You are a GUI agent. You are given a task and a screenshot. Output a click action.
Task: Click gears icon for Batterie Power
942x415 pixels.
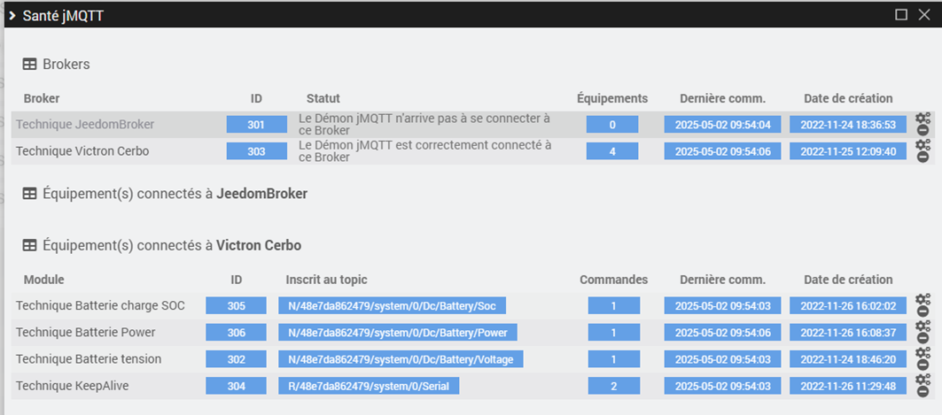(923, 333)
